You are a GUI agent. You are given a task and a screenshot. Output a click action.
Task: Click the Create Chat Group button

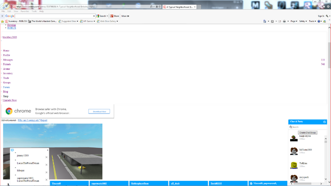(308, 133)
